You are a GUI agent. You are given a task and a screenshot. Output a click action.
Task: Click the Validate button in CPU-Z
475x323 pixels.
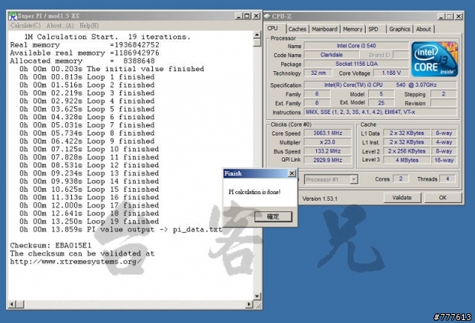pyautogui.click(x=402, y=198)
